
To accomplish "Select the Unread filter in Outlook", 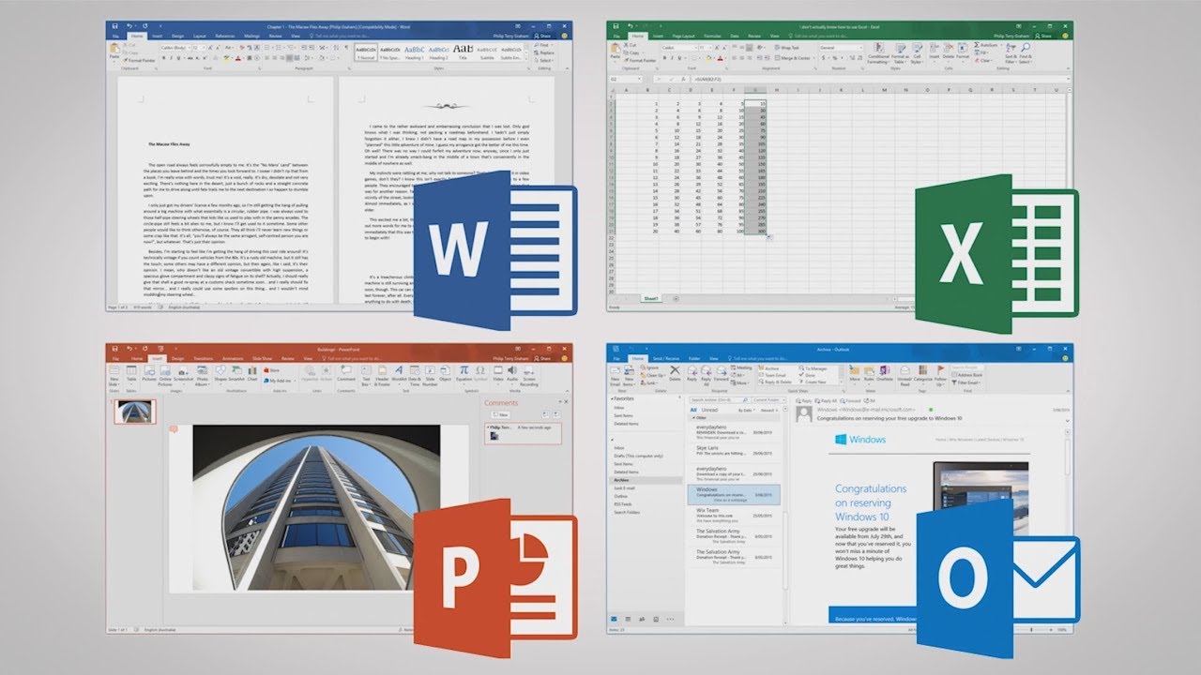I will click(709, 410).
